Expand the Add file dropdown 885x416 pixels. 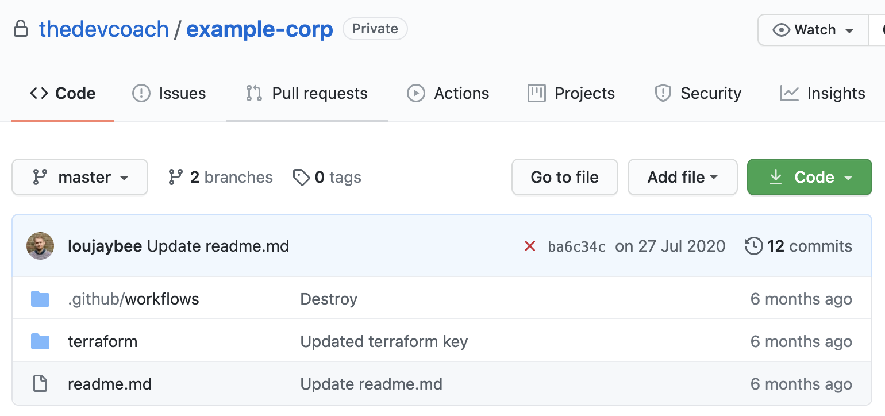tap(682, 177)
